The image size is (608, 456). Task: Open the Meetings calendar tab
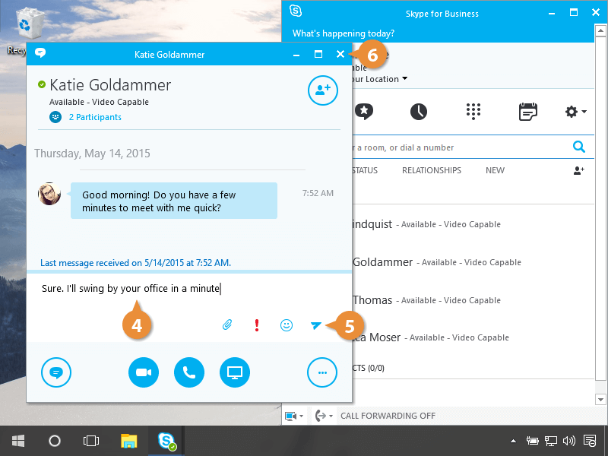pos(528,112)
